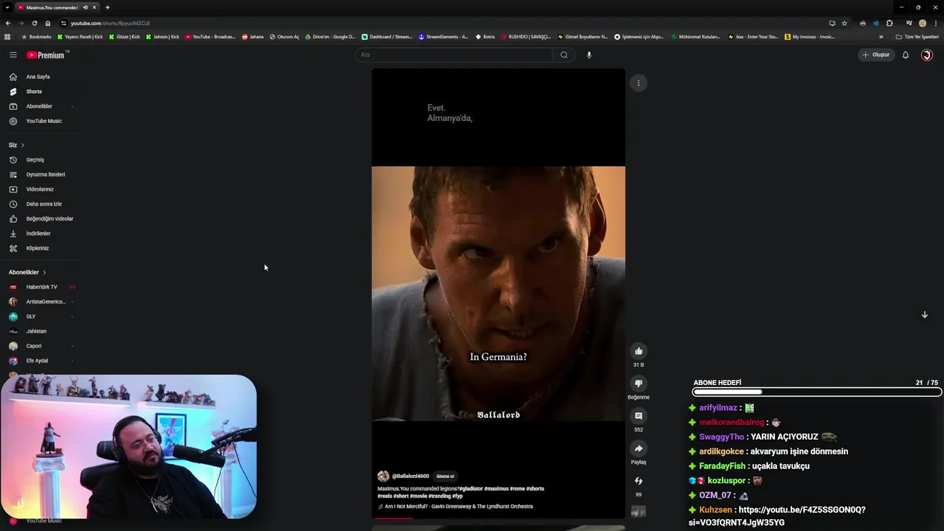944x531 pixels.
Task: Open the Chrome three-dot menu
Action: pyautogui.click(x=936, y=23)
